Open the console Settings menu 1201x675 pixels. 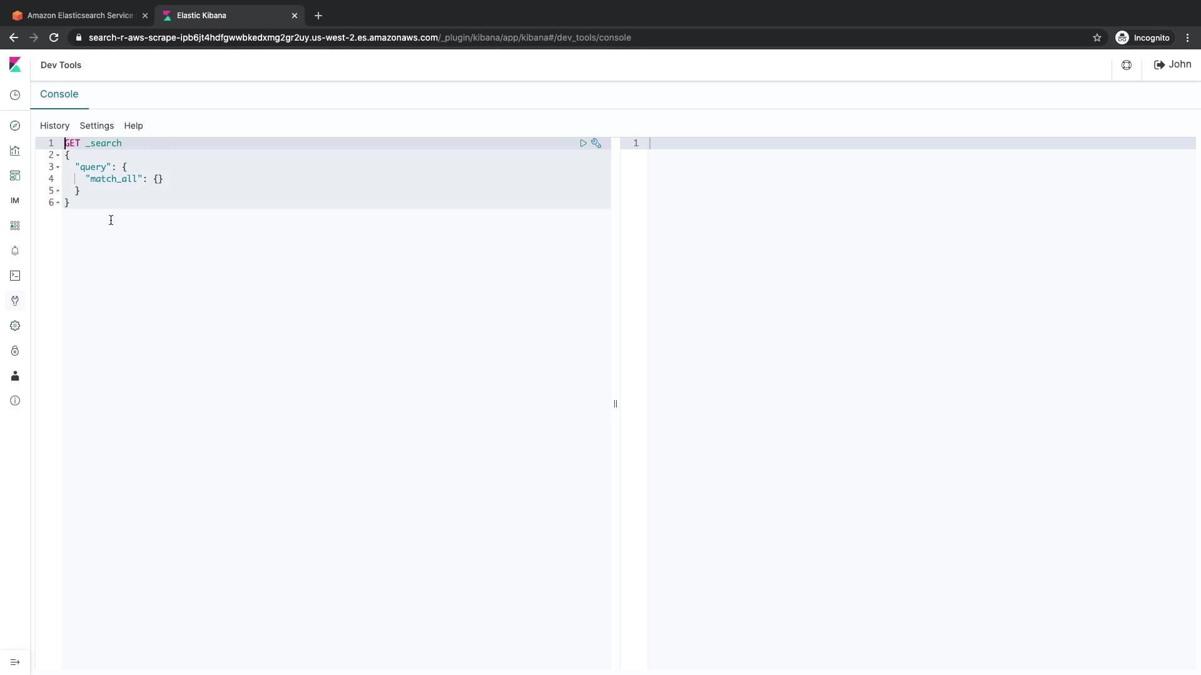pos(96,126)
